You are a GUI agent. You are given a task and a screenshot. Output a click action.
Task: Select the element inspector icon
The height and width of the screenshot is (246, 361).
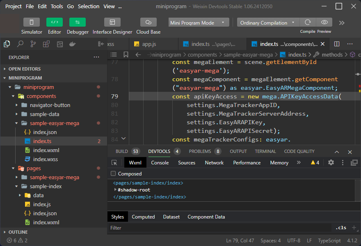click(x=114, y=163)
